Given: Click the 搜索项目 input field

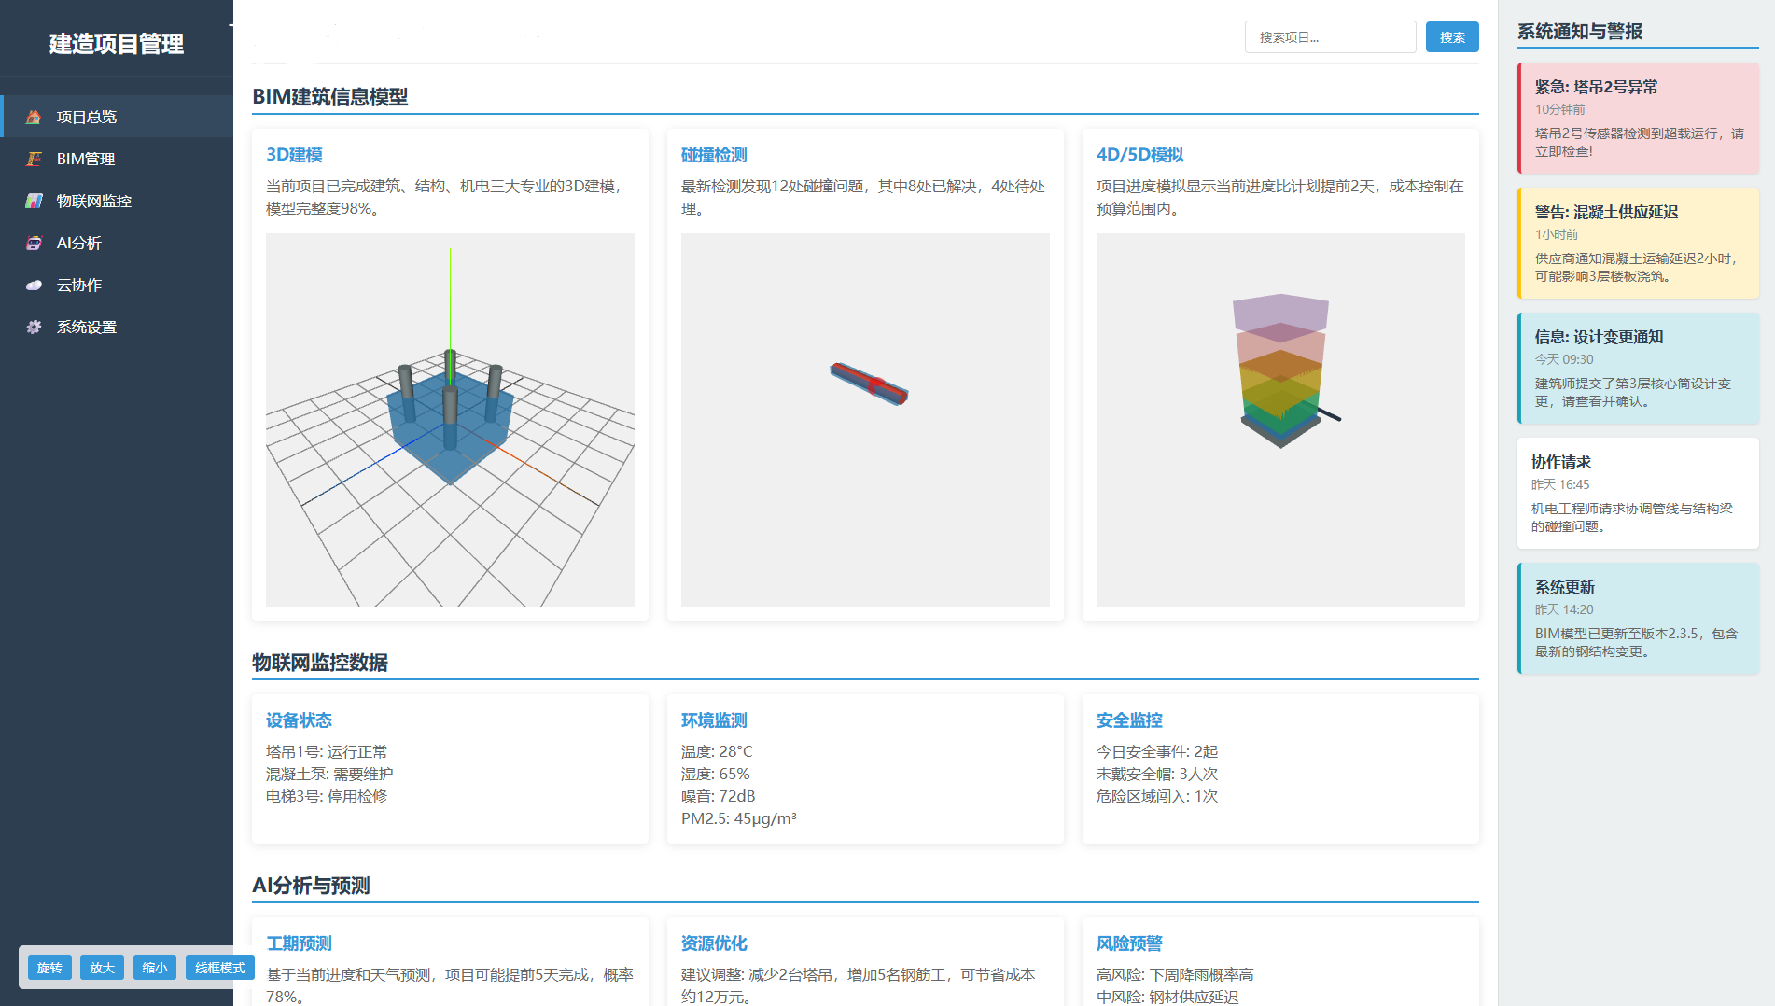Looking at the screenshot, I should (x=1330, y=37).
